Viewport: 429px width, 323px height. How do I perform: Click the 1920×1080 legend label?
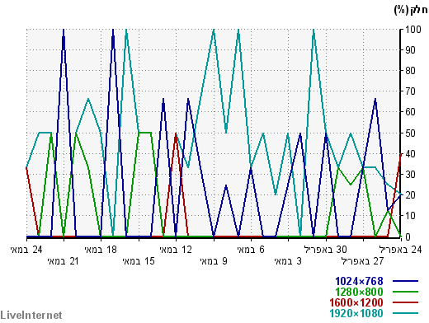click(x=356, y=313)
